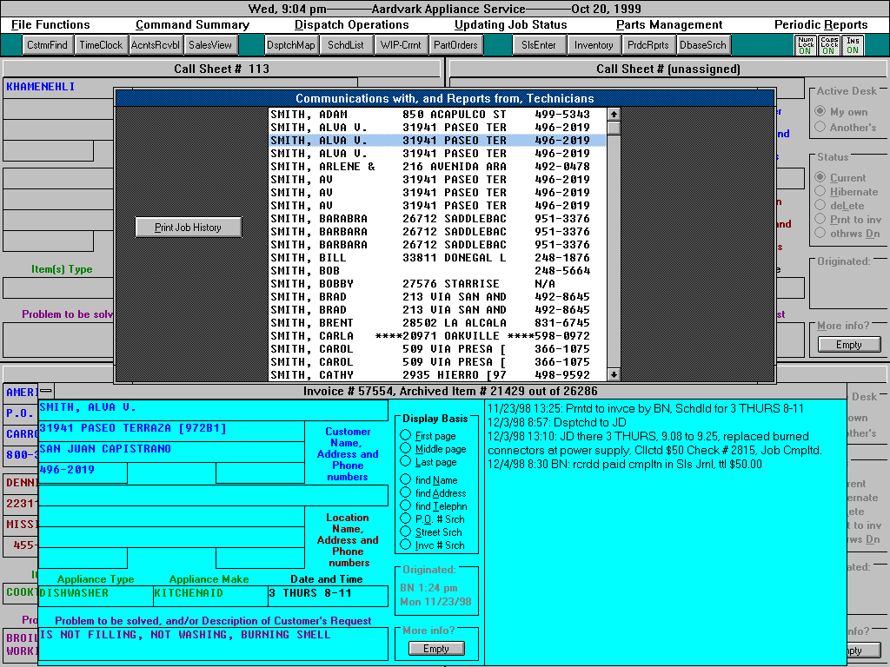Click the CstmrFind toolbar button

47,45
